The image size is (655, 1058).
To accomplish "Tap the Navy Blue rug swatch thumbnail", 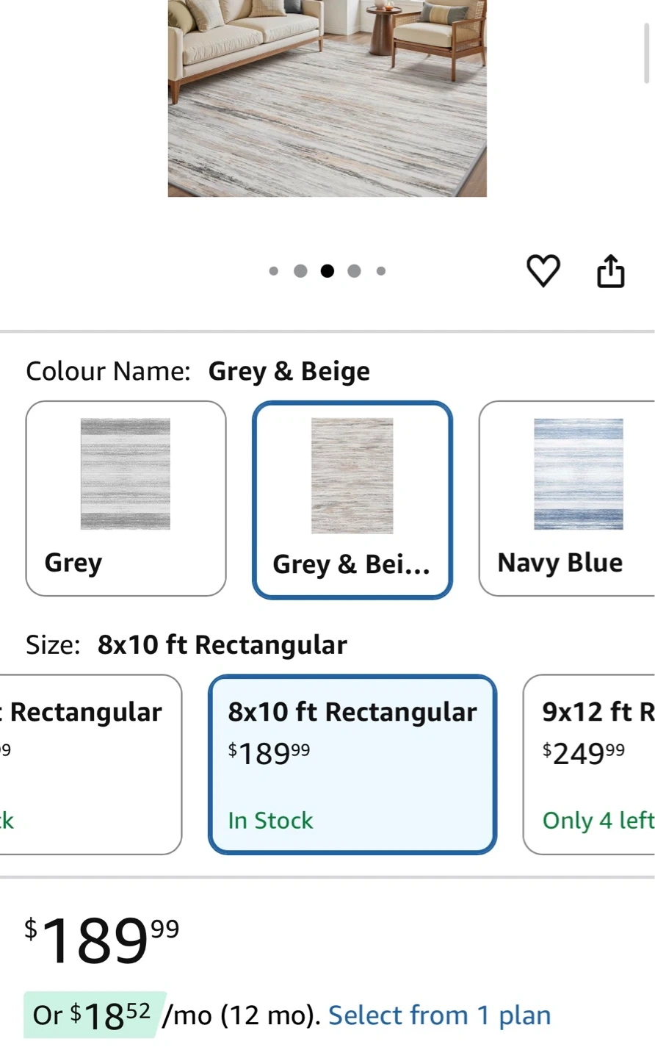I will point(579,474).
